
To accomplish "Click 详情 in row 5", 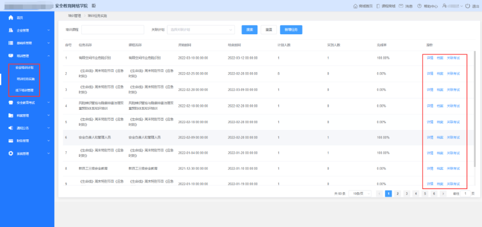I will [x=430, y=122].
